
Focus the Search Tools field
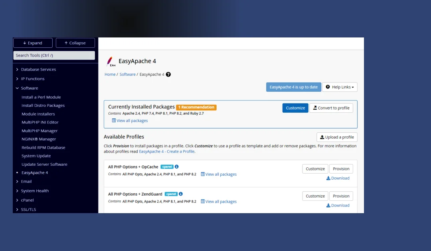(x=54, y=55)
